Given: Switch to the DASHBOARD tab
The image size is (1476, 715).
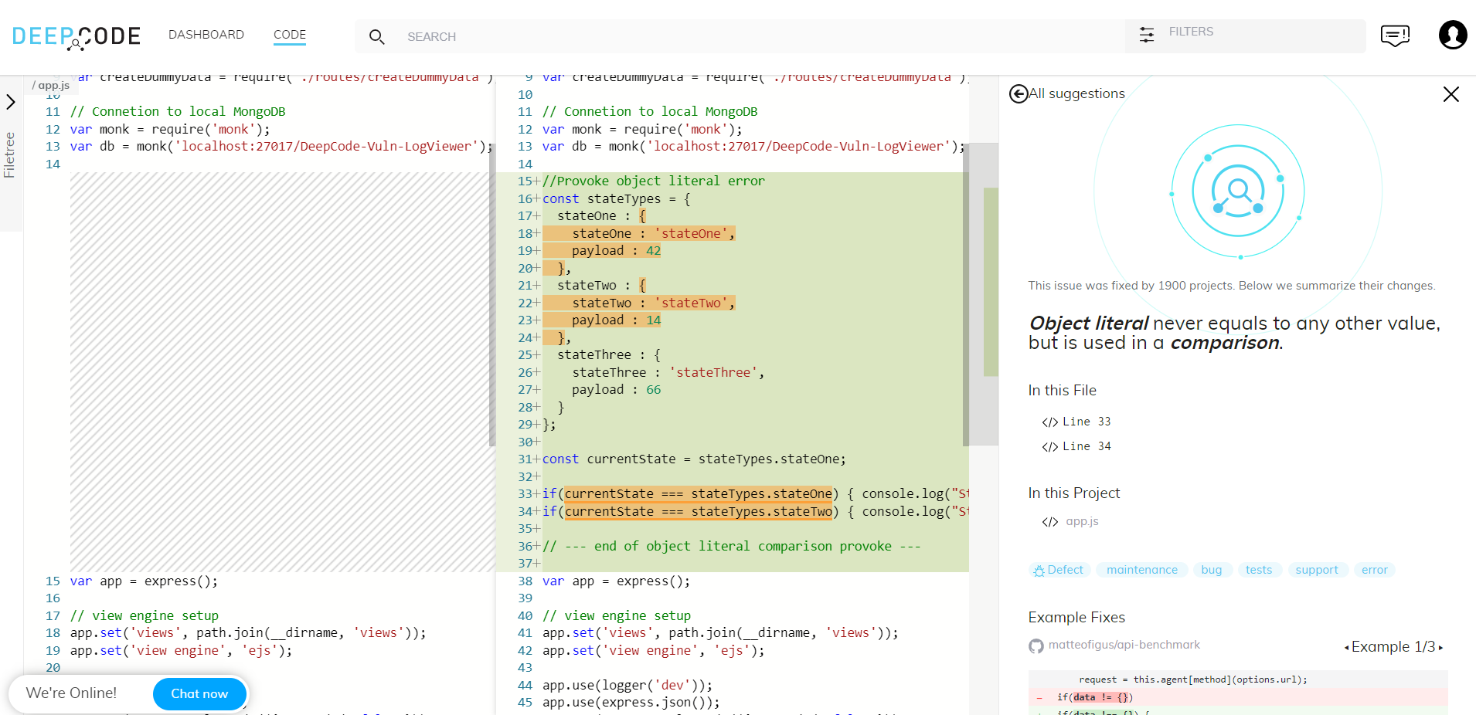Looking at the screenshot, I should click(x=206, y=34).
